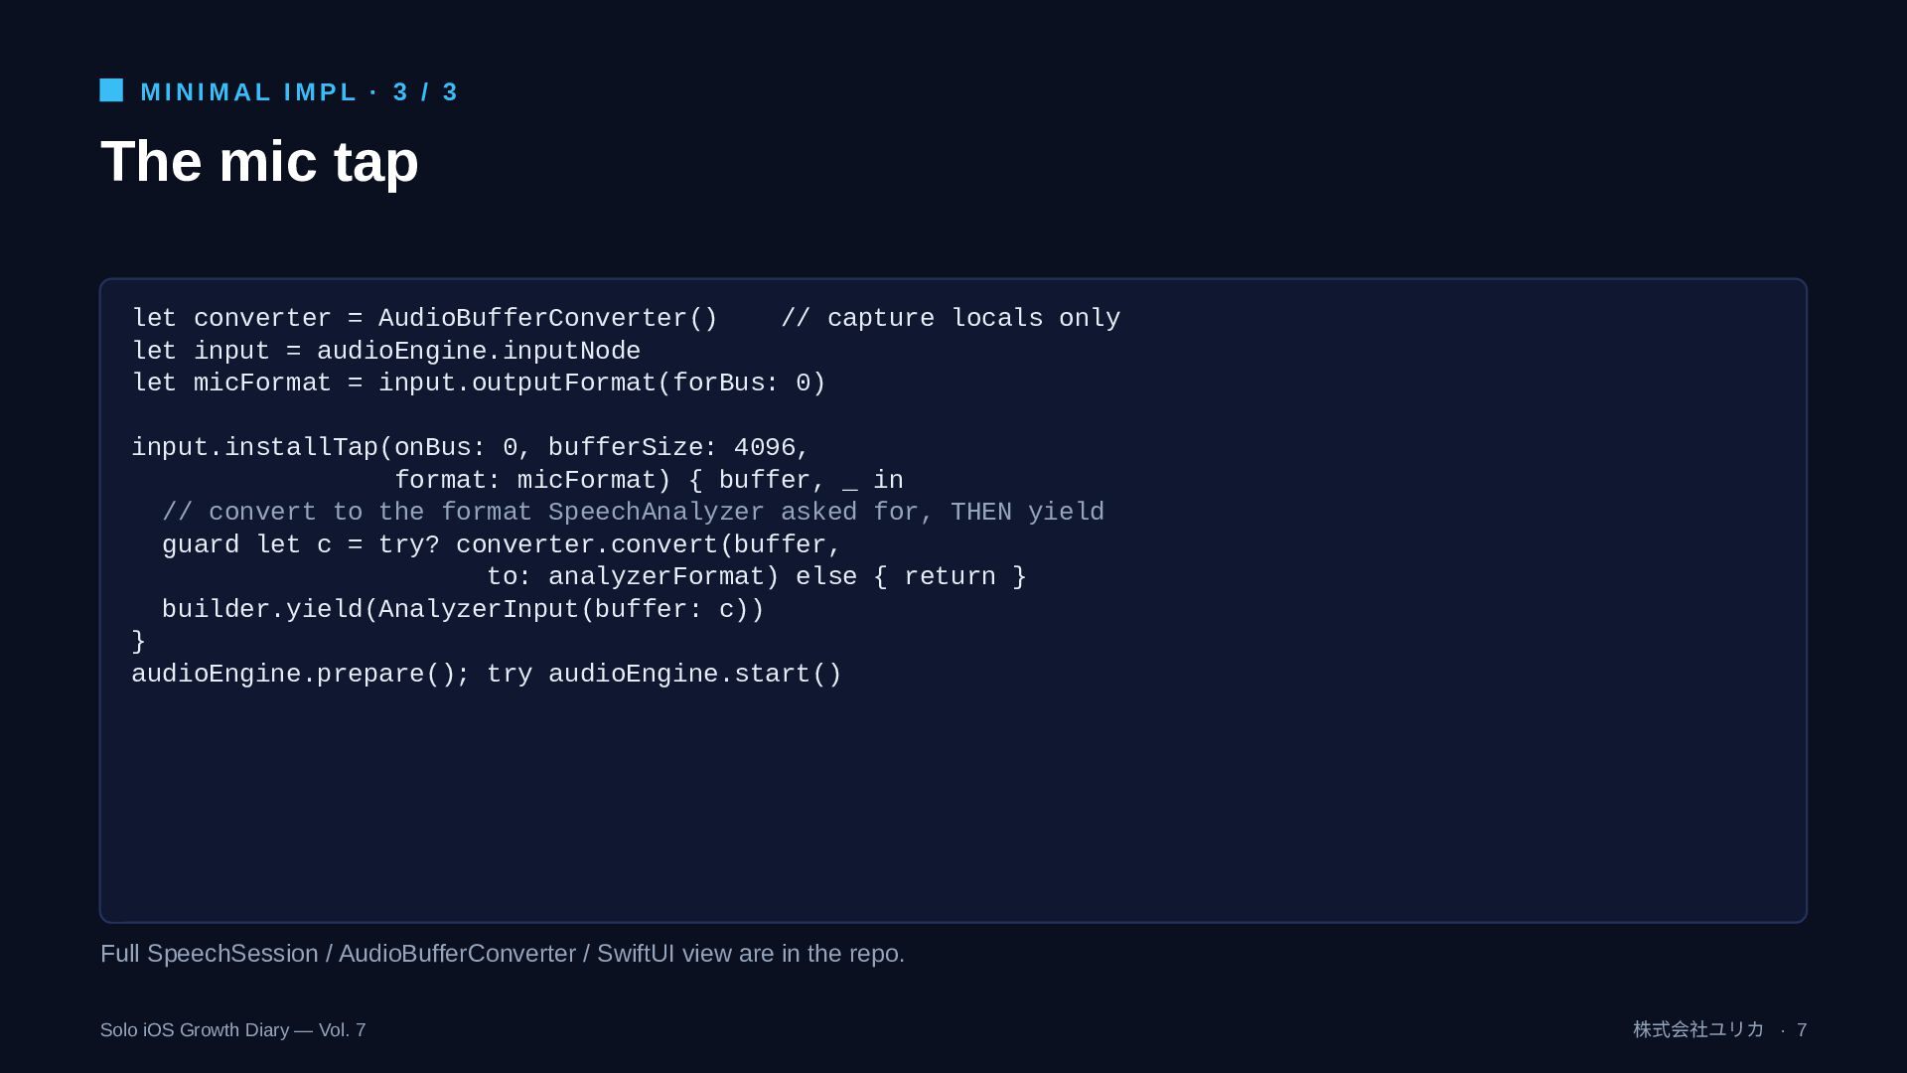Screen dimensions: 1907x1073
Task: Click the to: analyzerFormat else return line
Action: [x=757, y=576]
